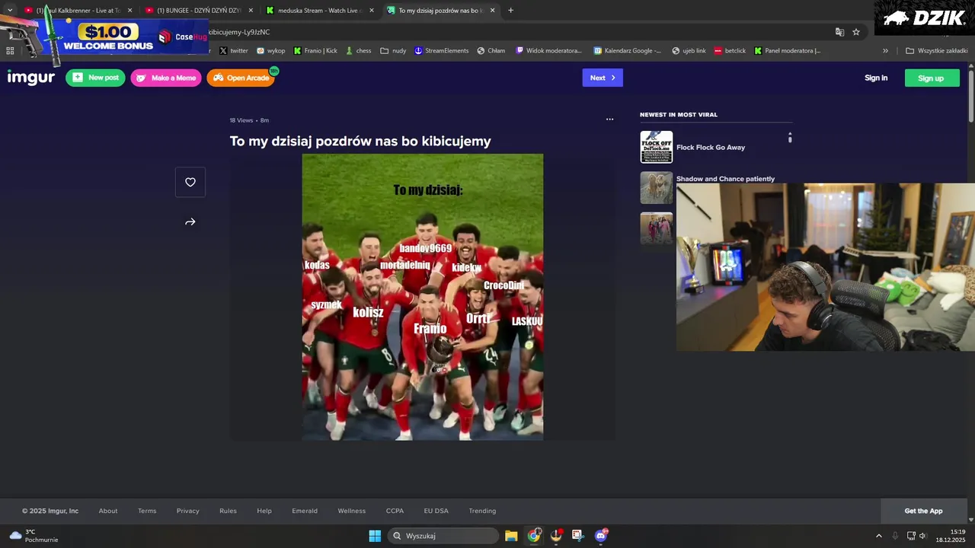
Task: Click the imgur logo
Action: click(x=31, y=78)
